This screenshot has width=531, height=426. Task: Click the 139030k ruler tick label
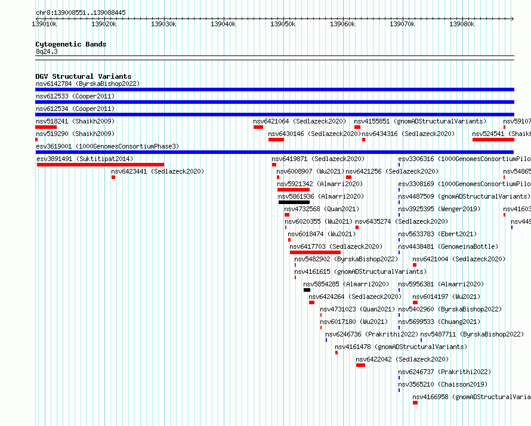tap(163, 24)
